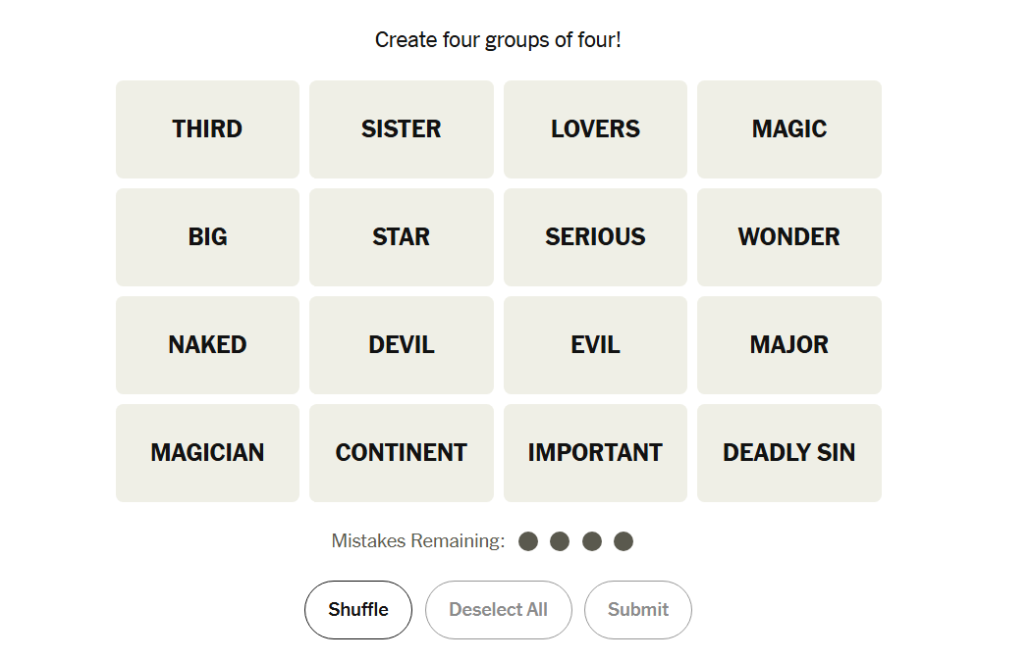1031x661 pixels.
Task: Select the THIRD word tile
Action: click(207, 129)
